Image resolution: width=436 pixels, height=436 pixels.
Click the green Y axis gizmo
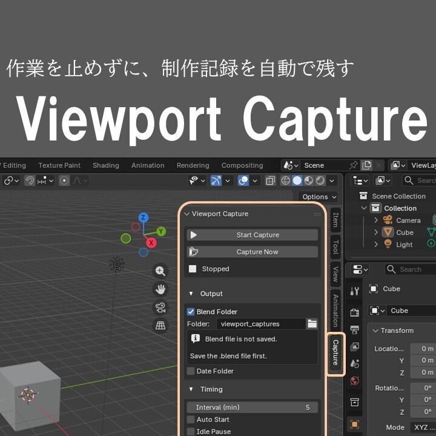(160, 231)
